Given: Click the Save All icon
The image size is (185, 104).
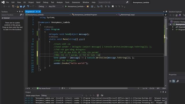Looking at the screenshot, I should (24, 6).
